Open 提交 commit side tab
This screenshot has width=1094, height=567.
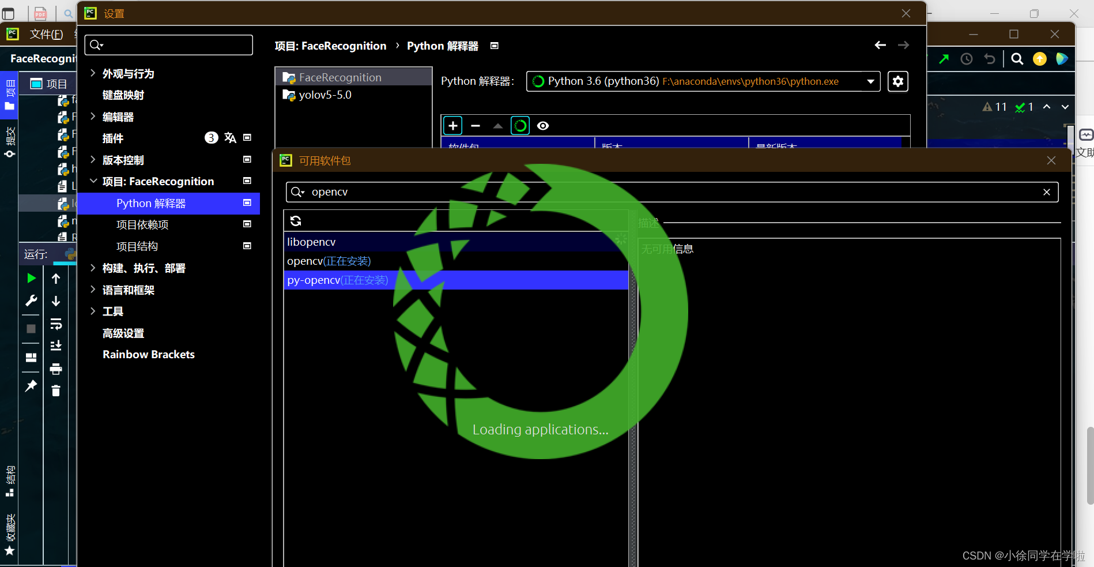(10, 141)
